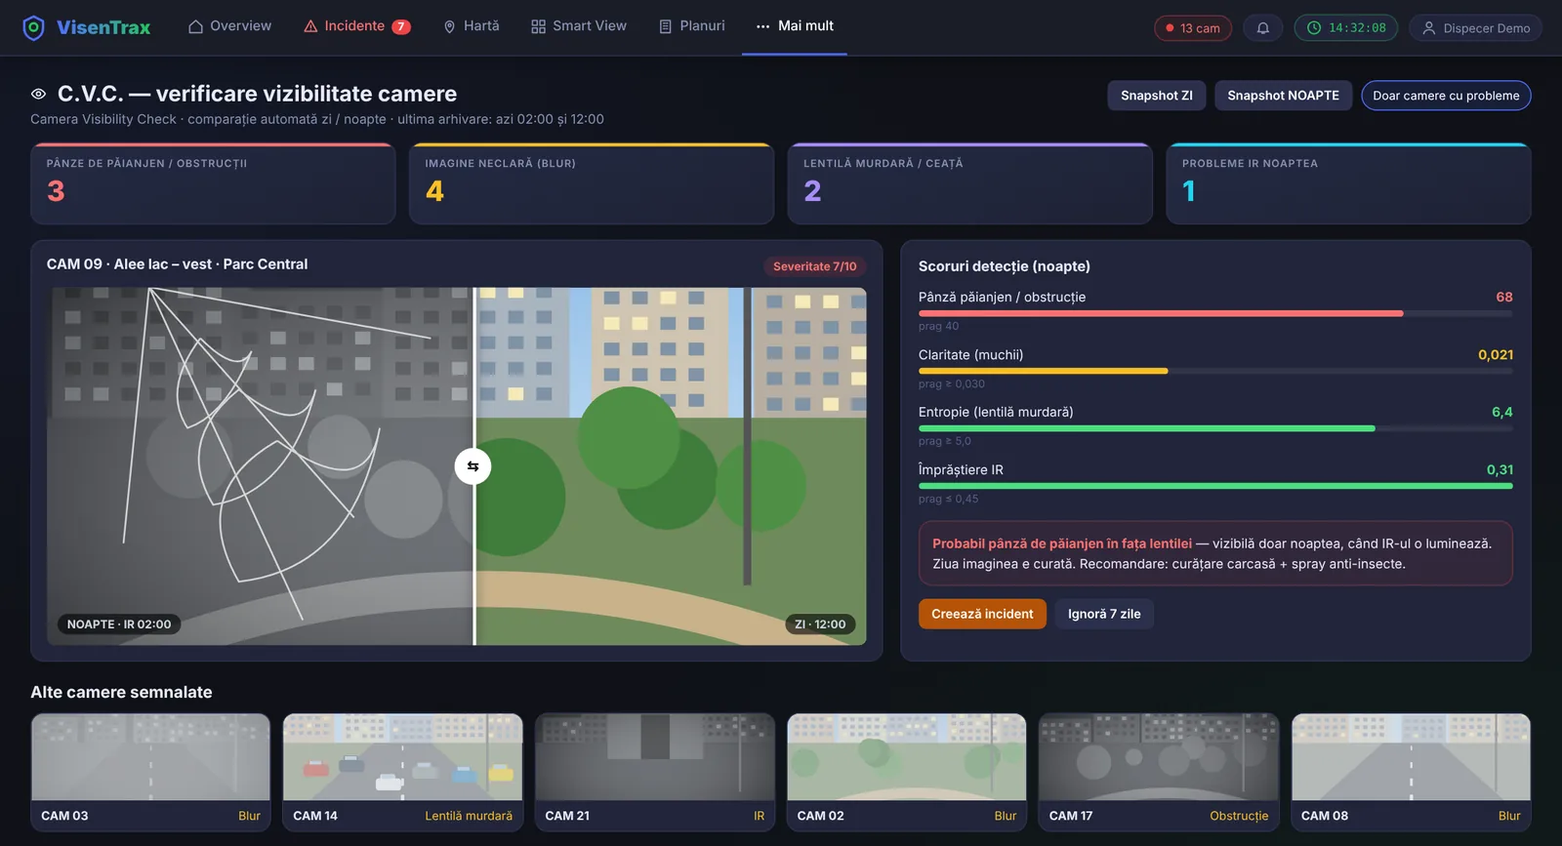Click the CAM 09 Alee lac – vest title
This screenshot has width=1562, height=846.
(177, 264)
